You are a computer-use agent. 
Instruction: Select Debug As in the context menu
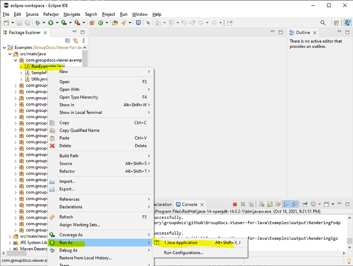click(101, 250)
